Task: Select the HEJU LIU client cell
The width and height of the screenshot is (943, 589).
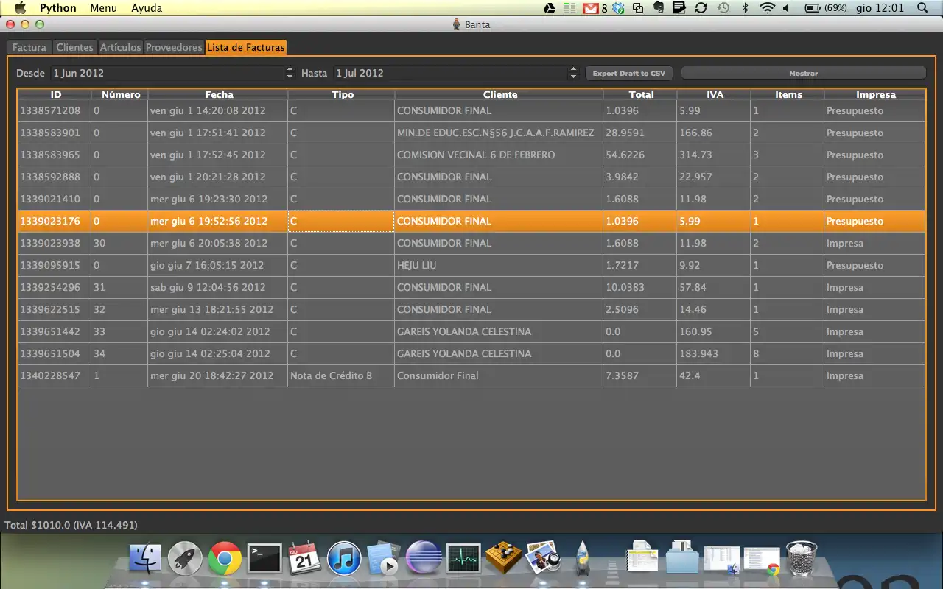Action: coord(499,265)
